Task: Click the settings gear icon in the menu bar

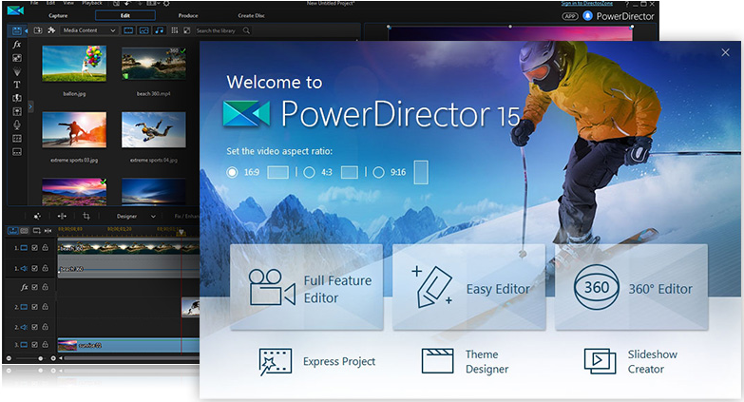Action: tap(166, 3)
